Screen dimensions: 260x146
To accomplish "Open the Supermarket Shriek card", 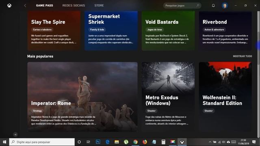I will 111,31.
